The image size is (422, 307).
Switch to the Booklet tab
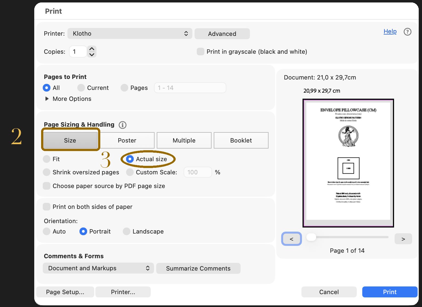click(x=241, y=140)
